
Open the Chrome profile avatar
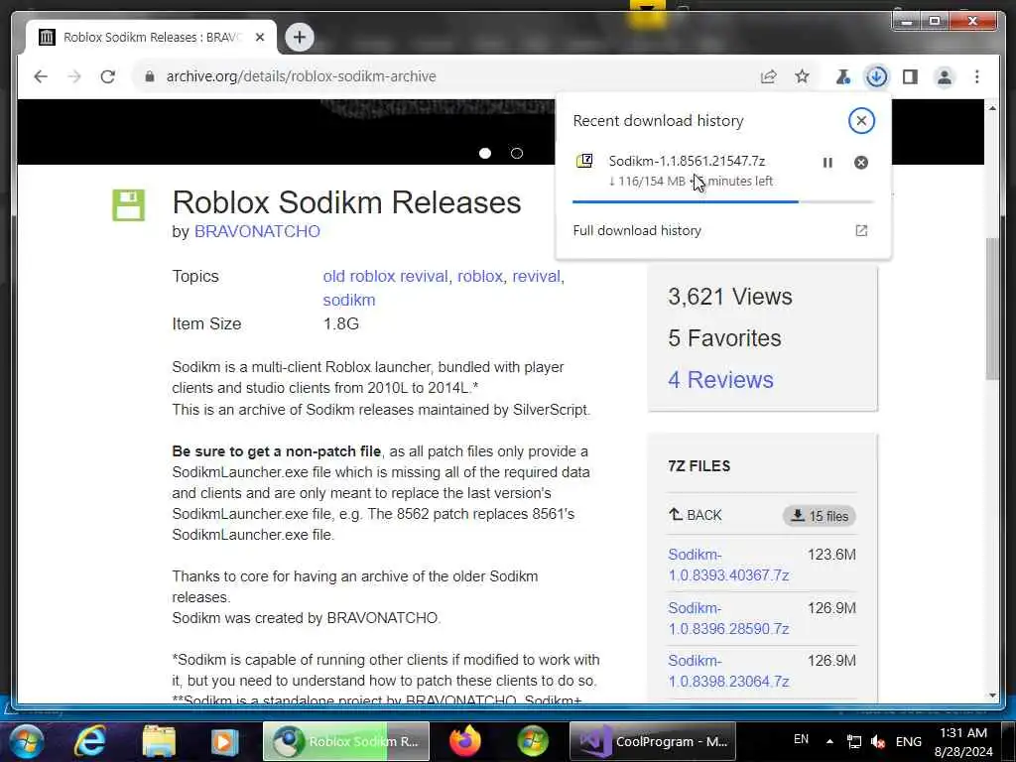pos(945,76)
